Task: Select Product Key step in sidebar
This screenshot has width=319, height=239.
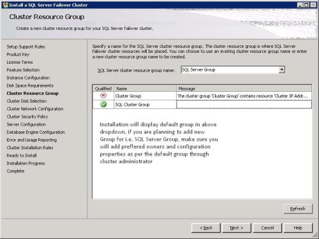Action: pos(18,54)
